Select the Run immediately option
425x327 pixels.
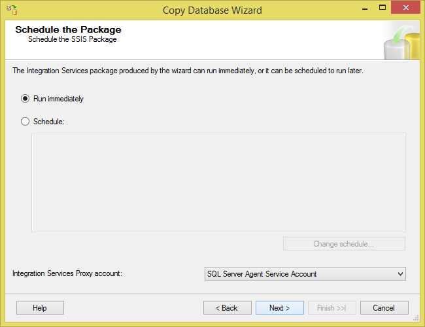point(25,99)
